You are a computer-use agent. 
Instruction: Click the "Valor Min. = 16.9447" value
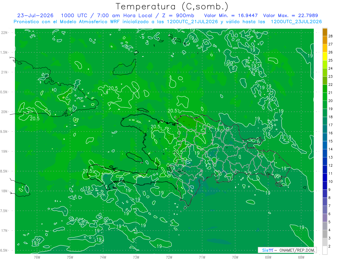point(231,15)
